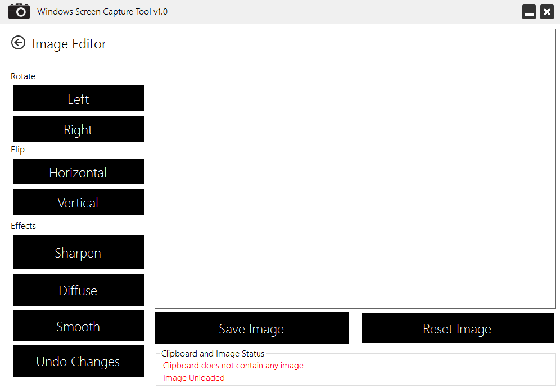The image size is (560, 388).
Task: Rotate the image Right
Action: [x=78, y=129]
